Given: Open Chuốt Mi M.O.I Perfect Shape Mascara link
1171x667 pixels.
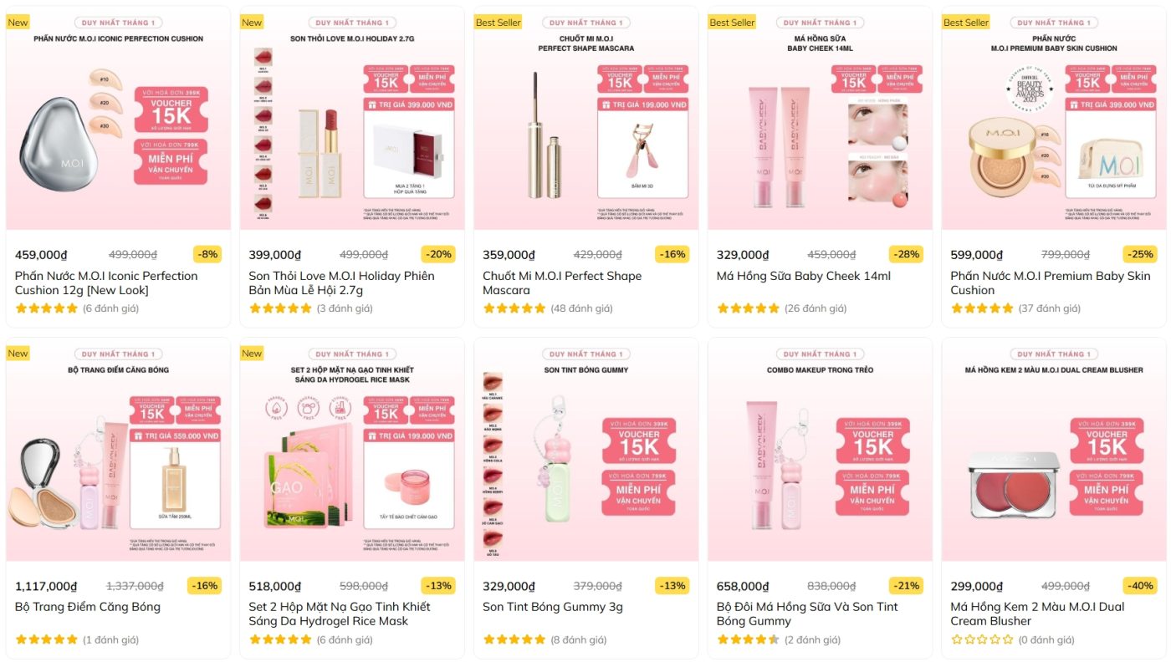Looking at the screenshot, I should tap(562, 283).
